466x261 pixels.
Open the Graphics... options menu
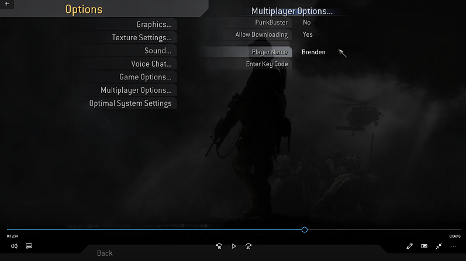coord(154,25)
